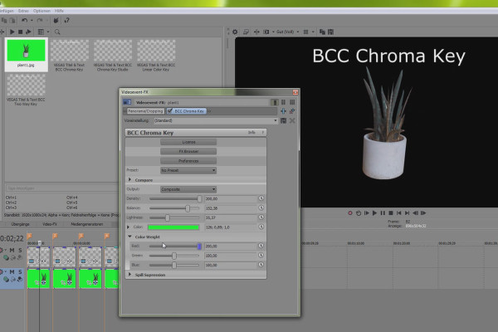Animate Density with its clock icon
The width and height of the screenshot is (498, 332).
click(261, 198)
